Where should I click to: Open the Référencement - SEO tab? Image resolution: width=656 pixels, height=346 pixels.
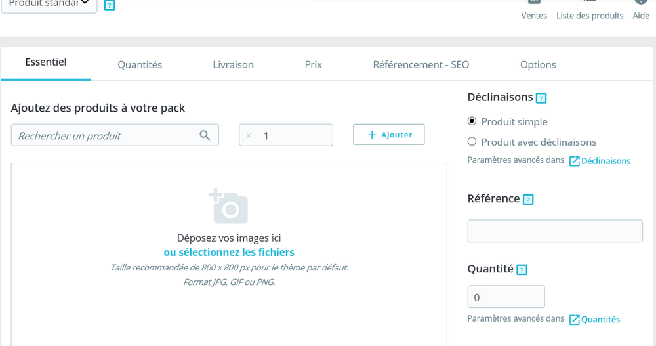pyautogui.click(x=420, y=65)
